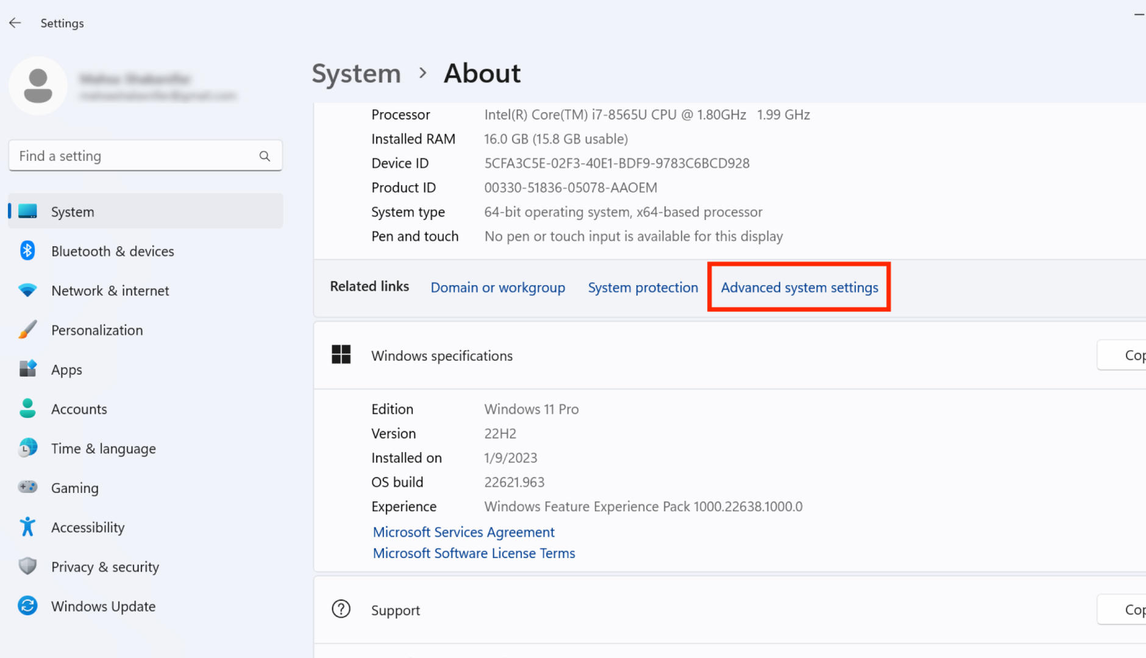Click the user profile avatar
Image resolution: width=1146 pixels, height=658 pixels.
[x=38, y=86]
